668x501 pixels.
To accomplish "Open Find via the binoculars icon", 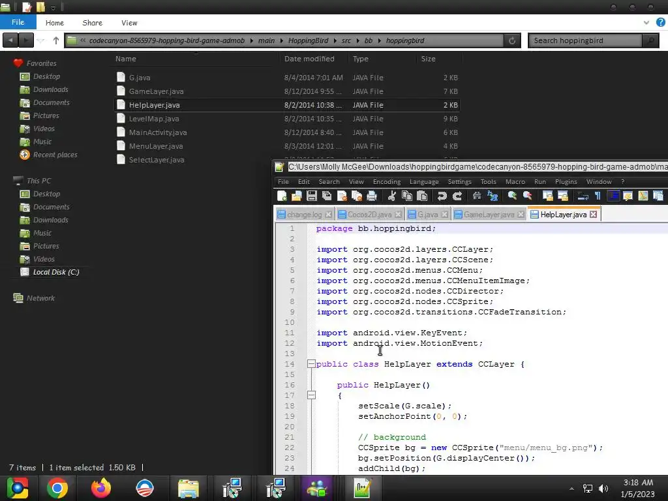I will [477, 196].
